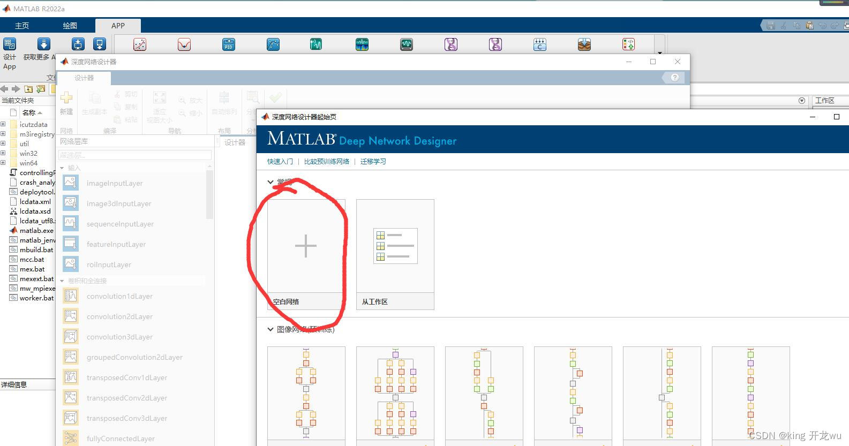Open the System Identification app icon
This screenshot has height=446, width=849.
273,45
